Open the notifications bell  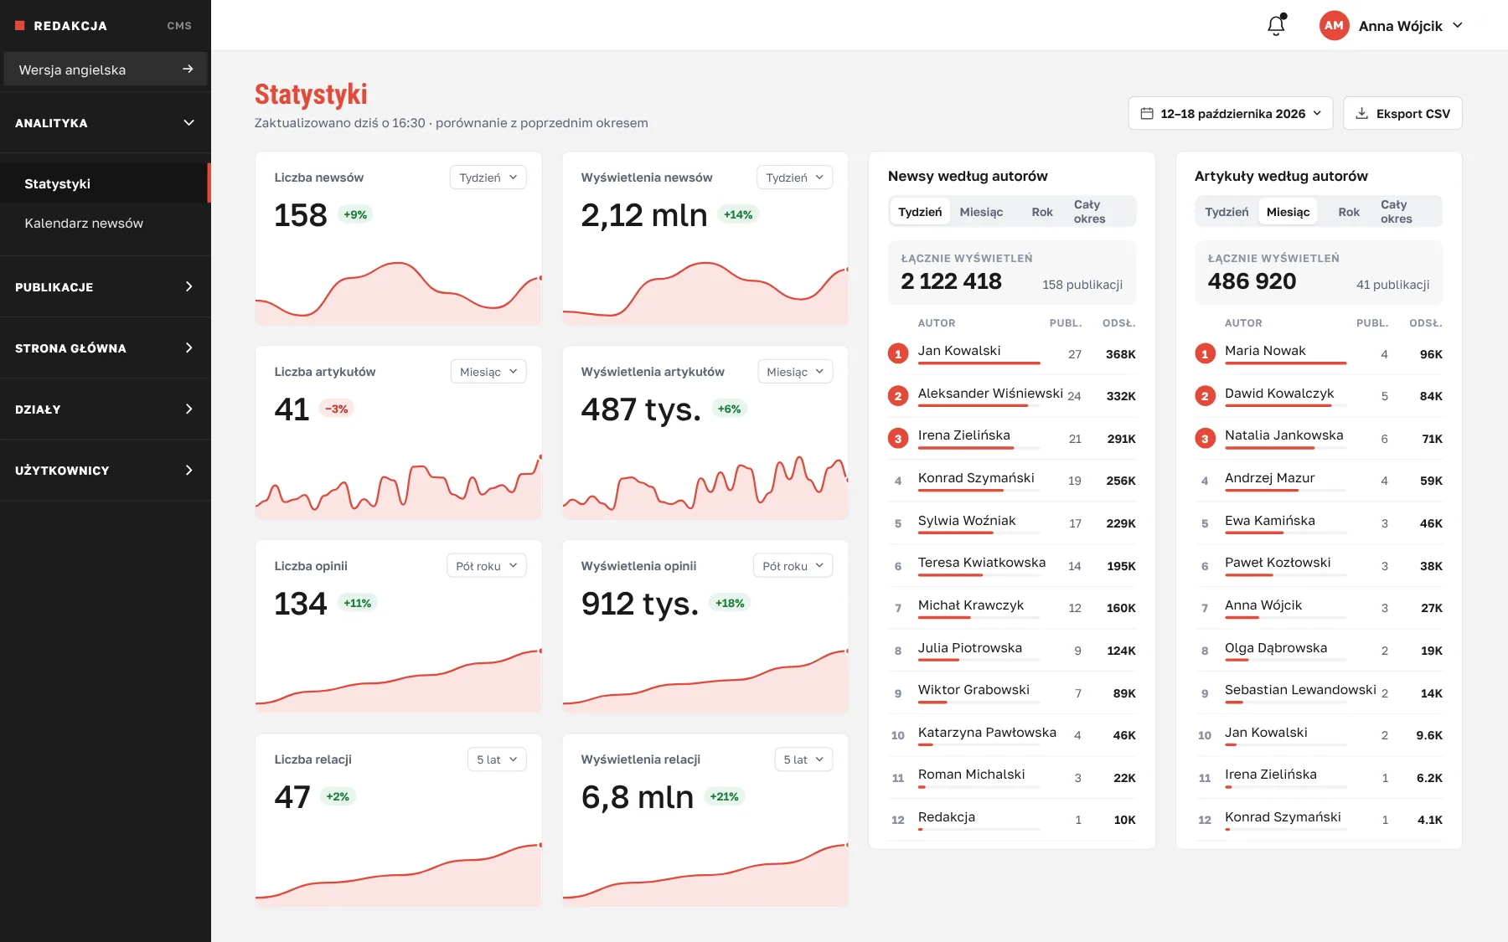click(x=1276, y=26)
